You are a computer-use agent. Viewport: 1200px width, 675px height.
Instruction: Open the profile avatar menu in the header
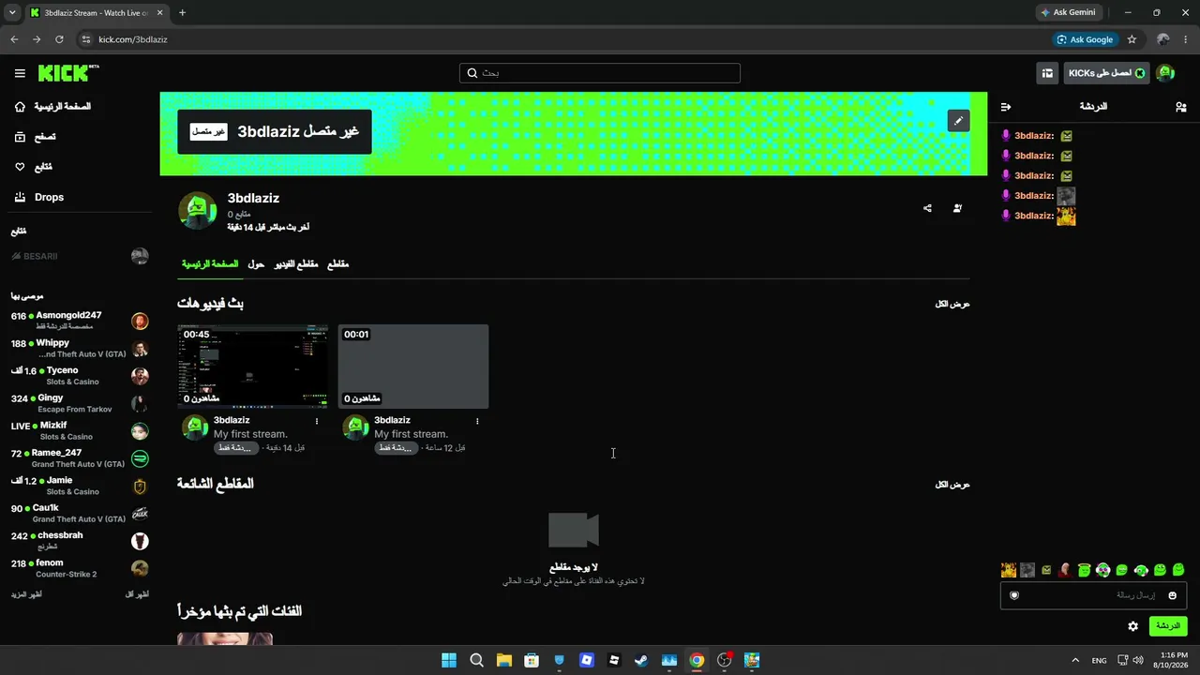tap(1165, 73)
